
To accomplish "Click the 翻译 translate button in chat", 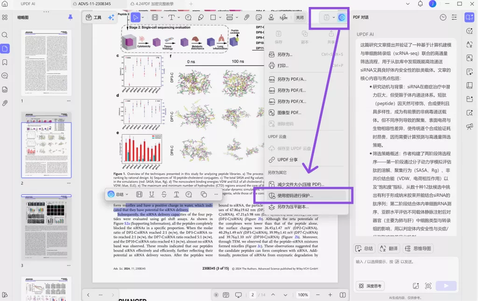I will tap(389, 249).
